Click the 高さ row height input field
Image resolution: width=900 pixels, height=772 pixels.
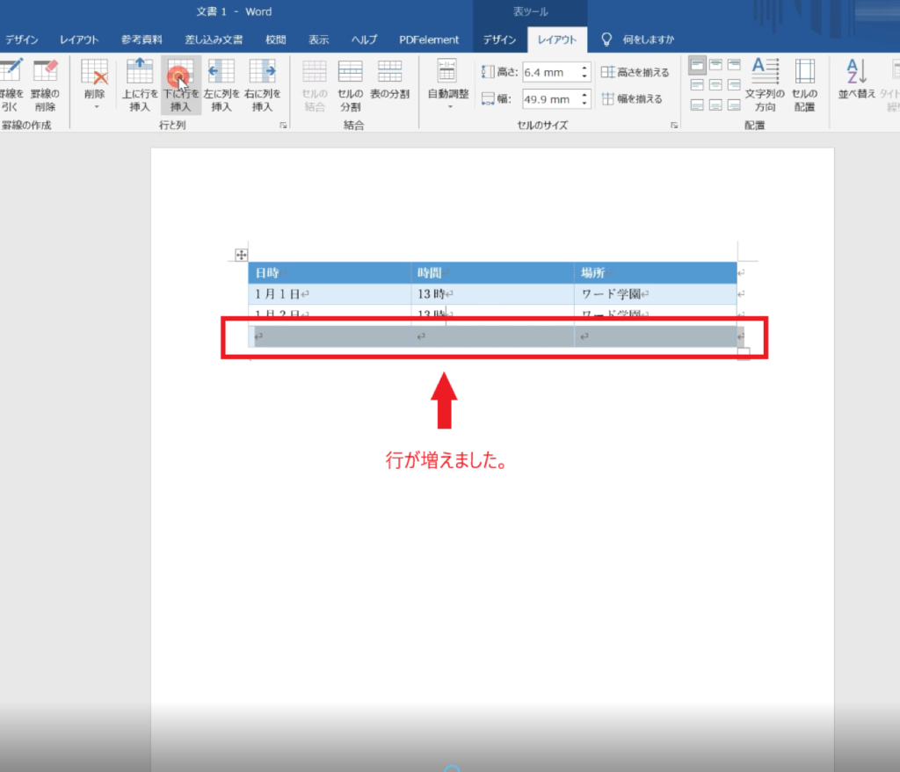549,73
